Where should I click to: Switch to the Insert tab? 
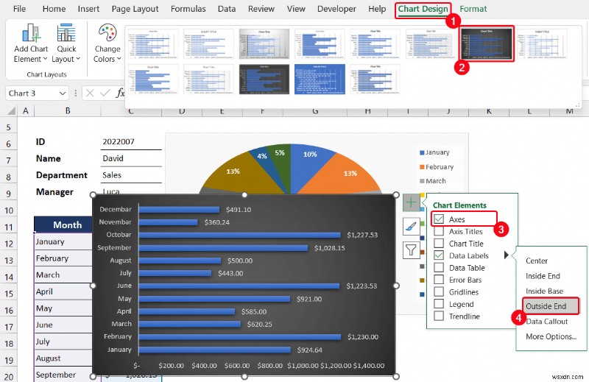pos(88,9)
